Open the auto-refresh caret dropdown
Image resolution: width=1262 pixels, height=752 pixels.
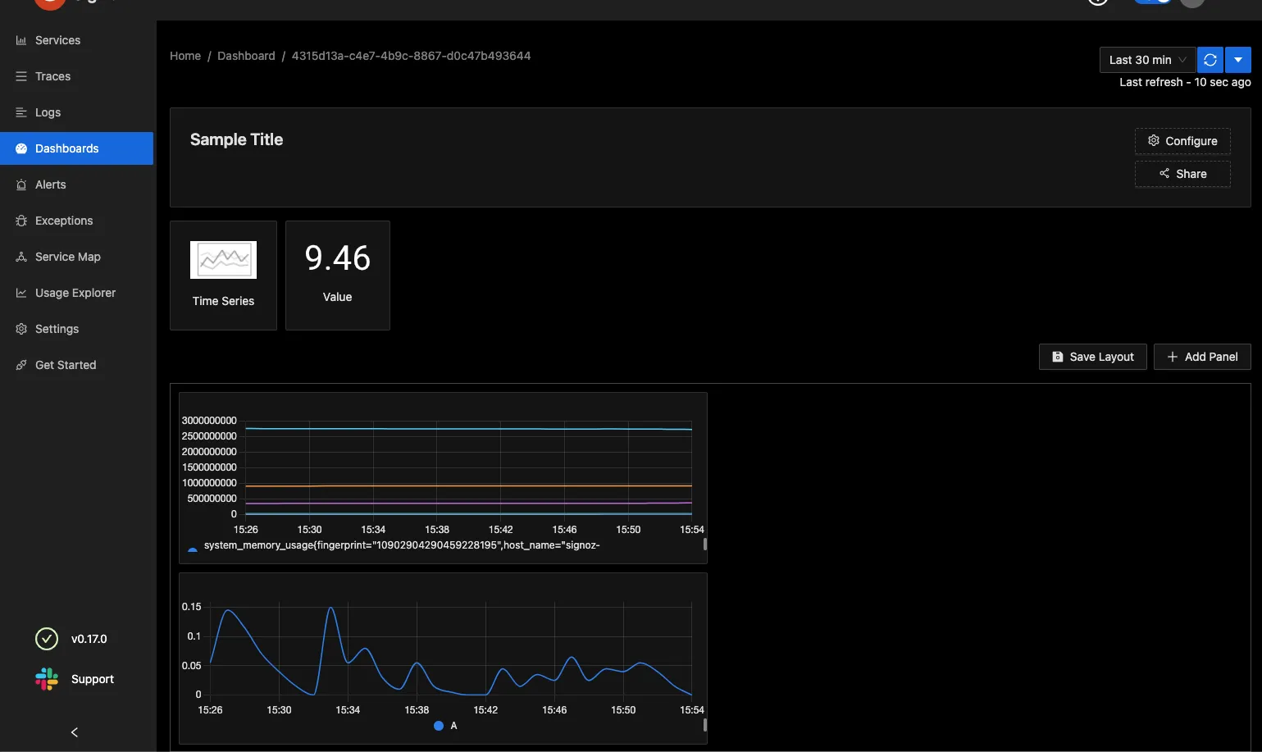coord(1238,60)
